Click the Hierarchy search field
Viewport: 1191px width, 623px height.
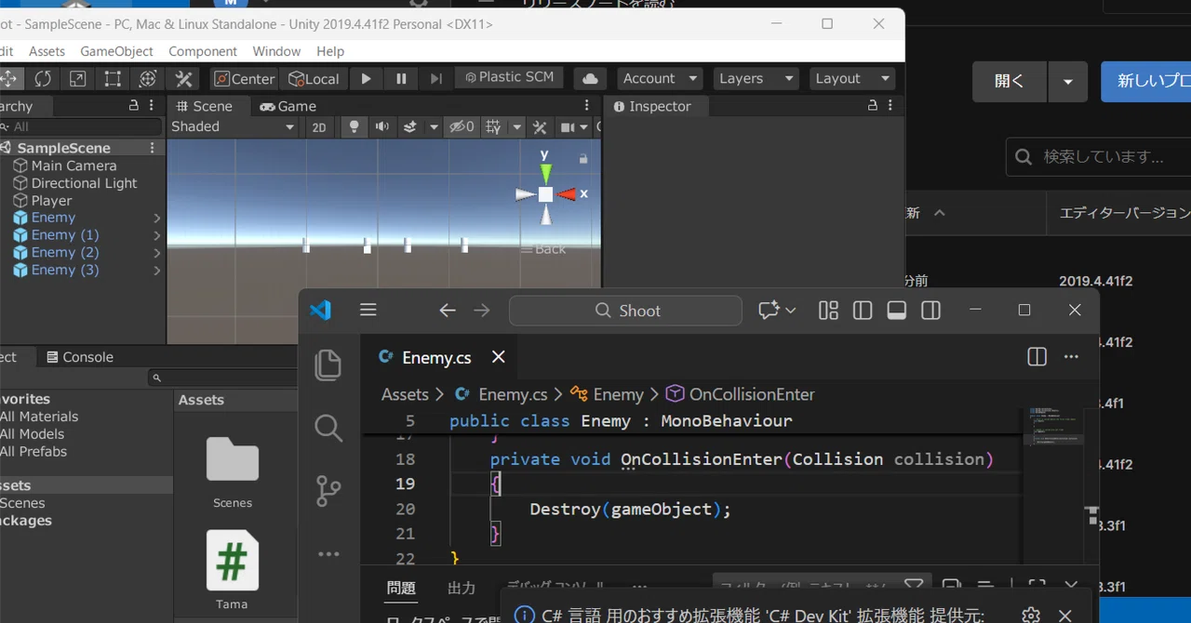[x=81, y=126]
